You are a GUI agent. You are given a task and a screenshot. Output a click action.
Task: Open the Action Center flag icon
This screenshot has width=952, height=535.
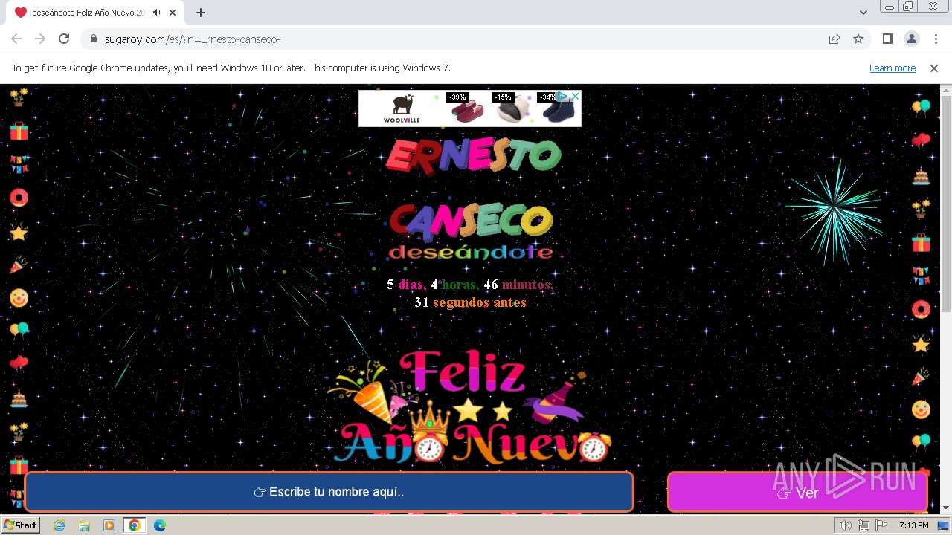(881, 525)
